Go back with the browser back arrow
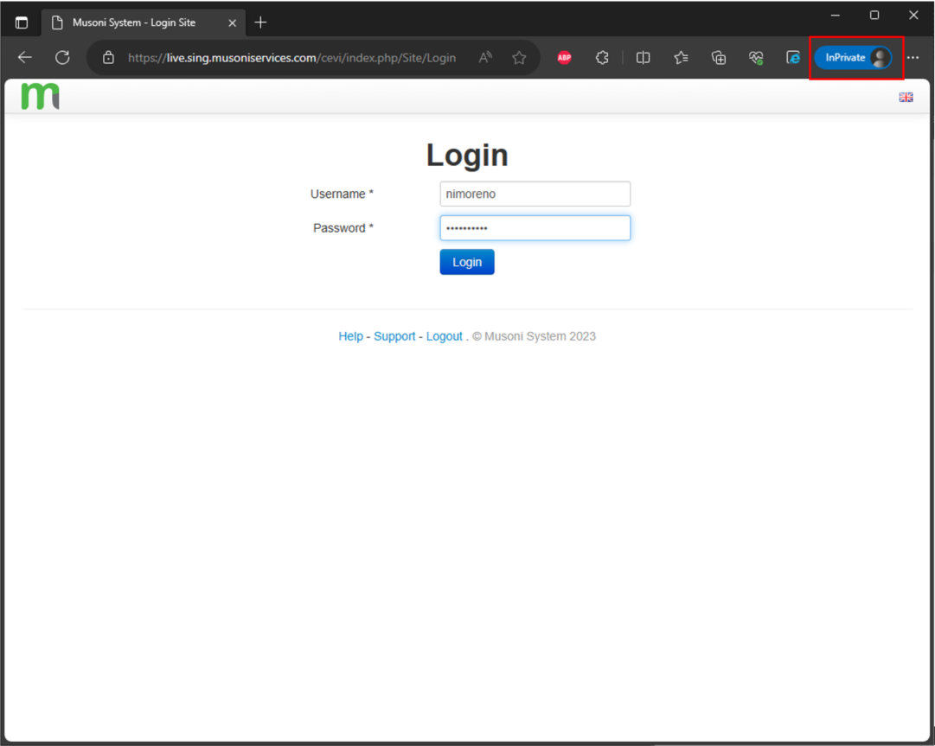The image size is (935, 746). point(25,57)
